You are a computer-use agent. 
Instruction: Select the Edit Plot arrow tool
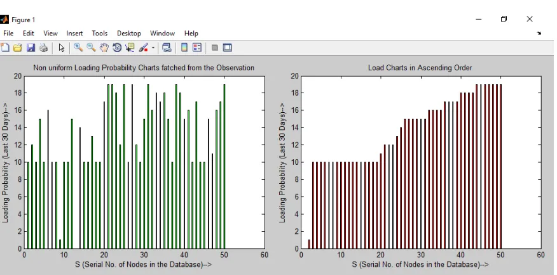tap(62, 48)
